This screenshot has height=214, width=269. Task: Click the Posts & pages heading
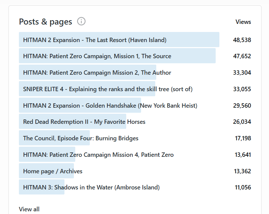(x=46, y=22)
